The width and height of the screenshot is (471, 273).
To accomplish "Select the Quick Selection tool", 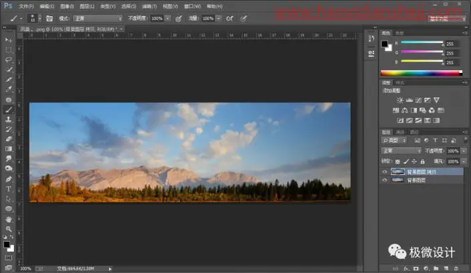I will pyautogui.click(x=9, y=70).
